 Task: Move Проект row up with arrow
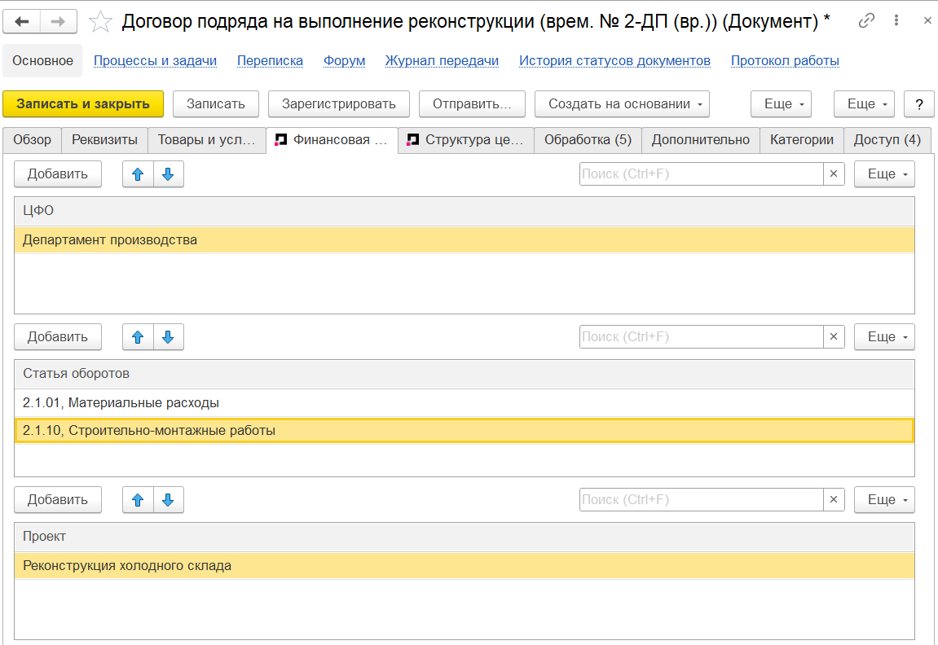tap(138, 500)
